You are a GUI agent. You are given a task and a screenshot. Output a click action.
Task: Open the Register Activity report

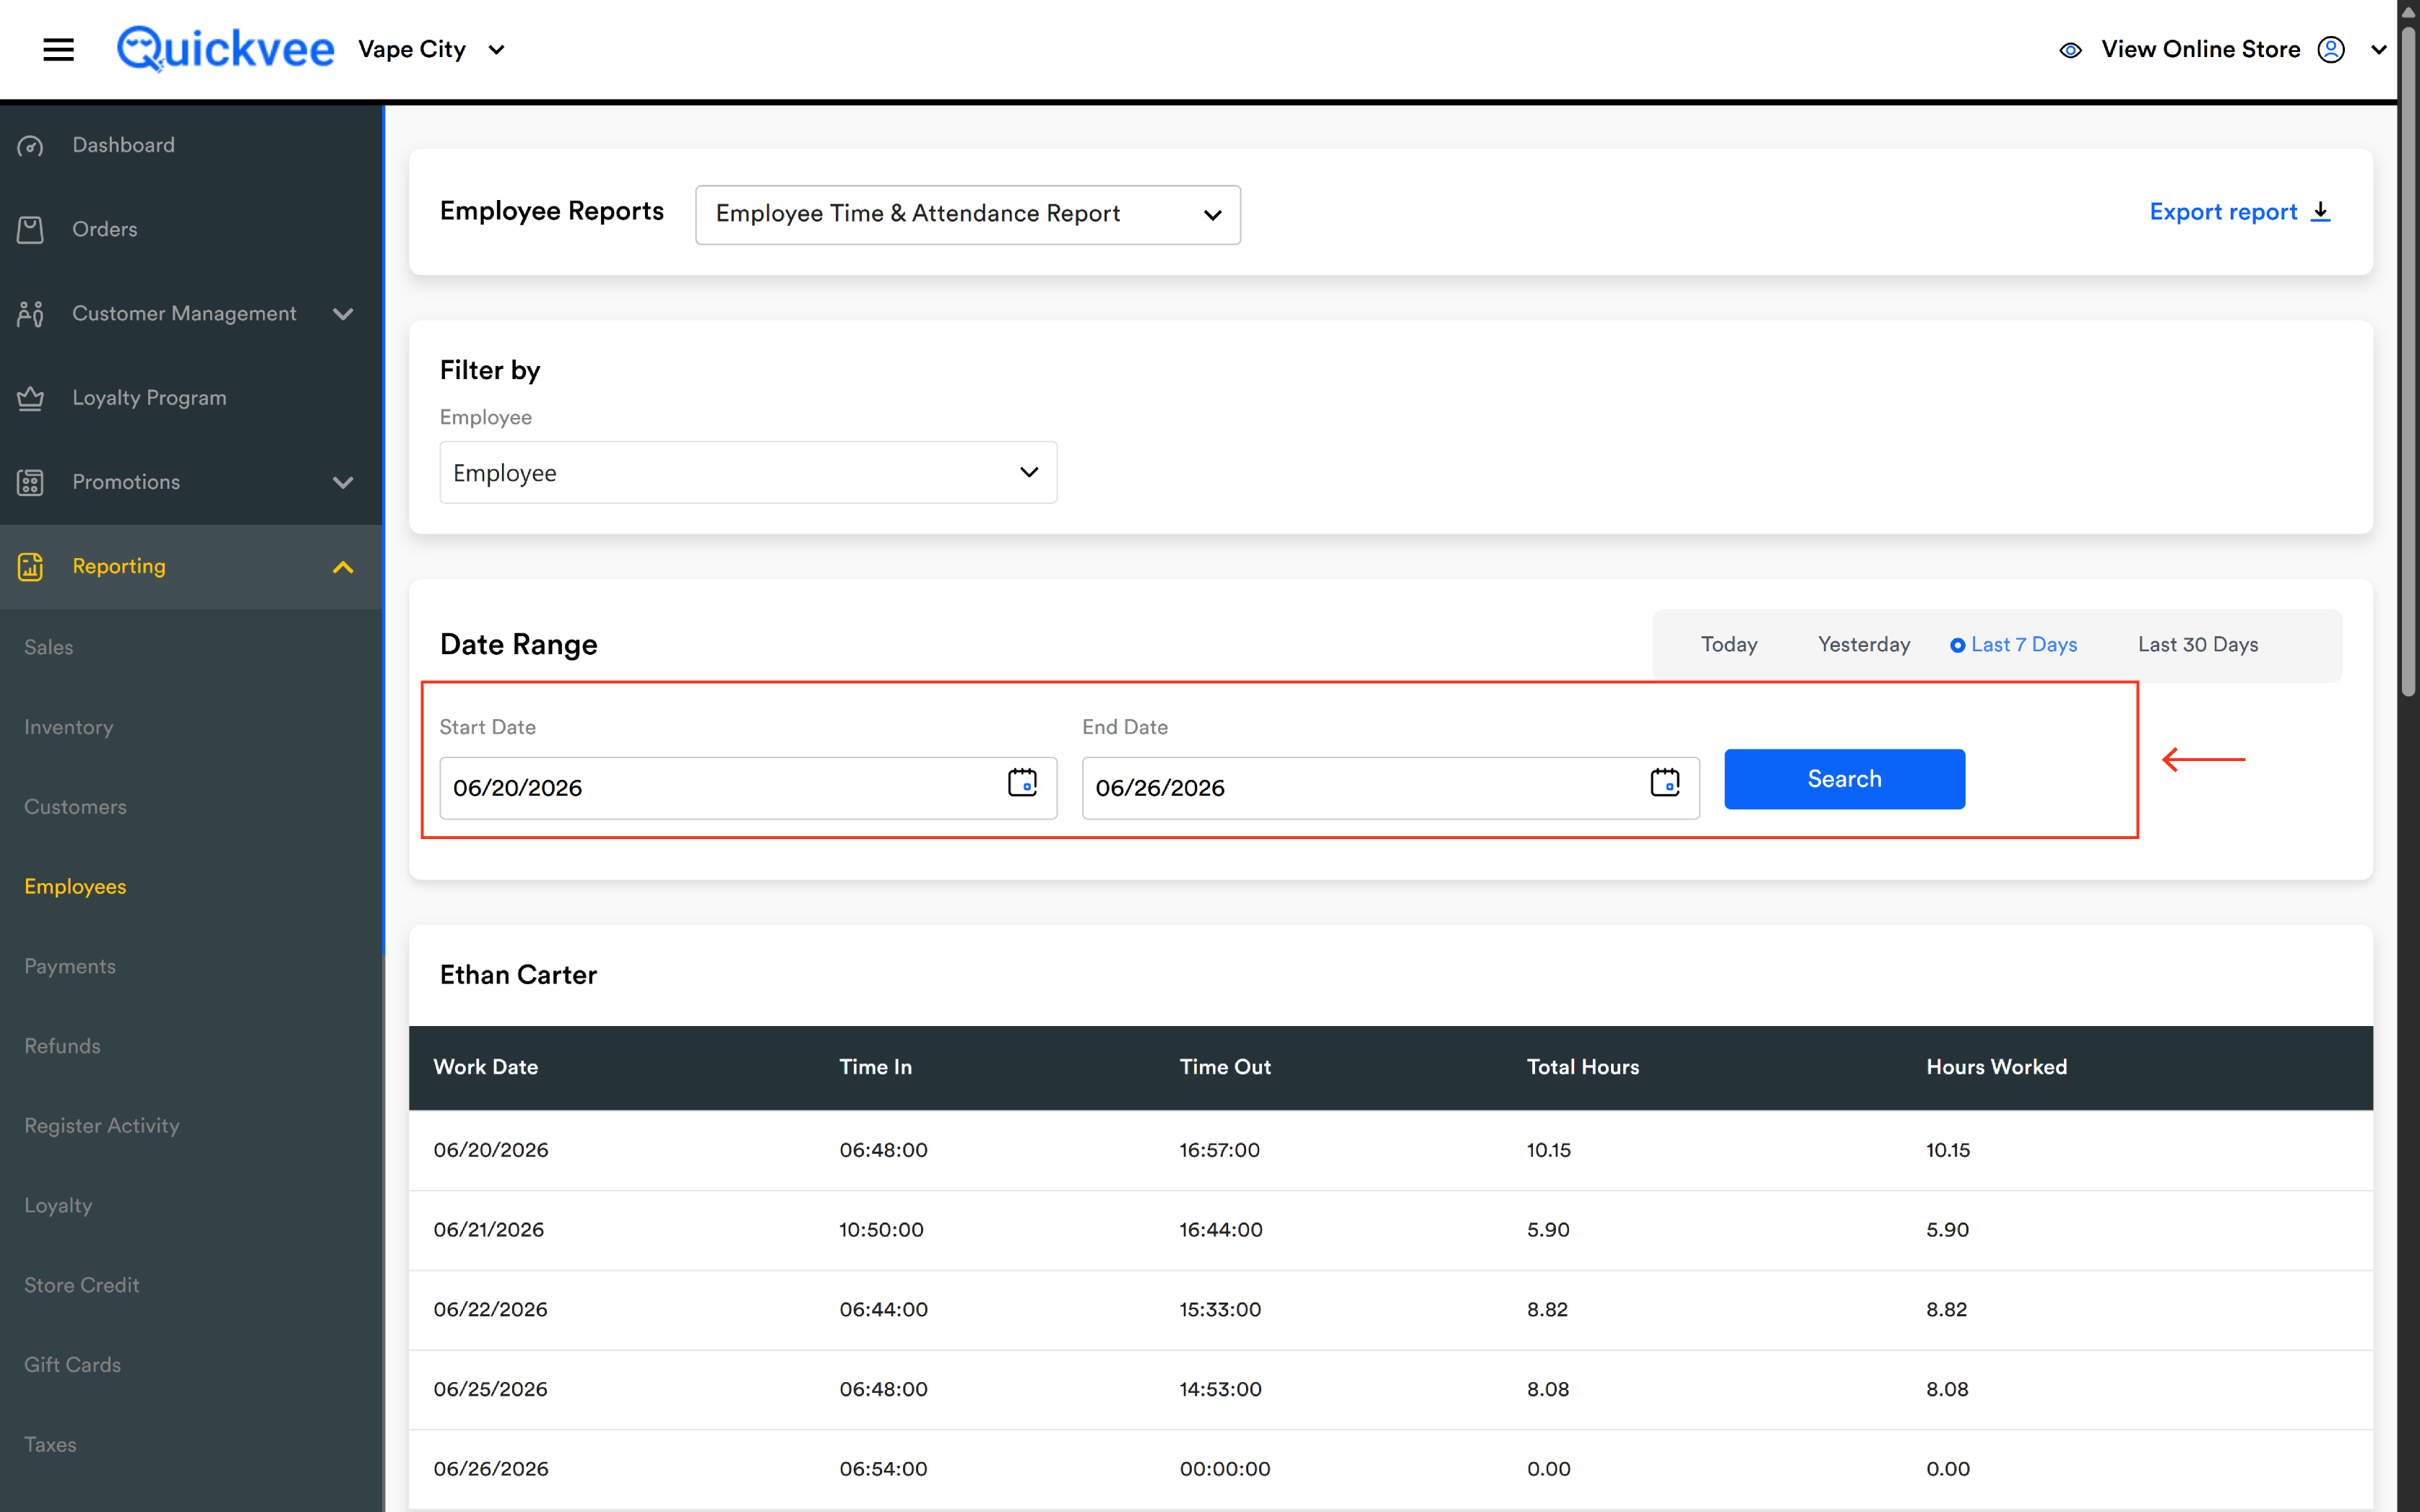point(101,1126)
